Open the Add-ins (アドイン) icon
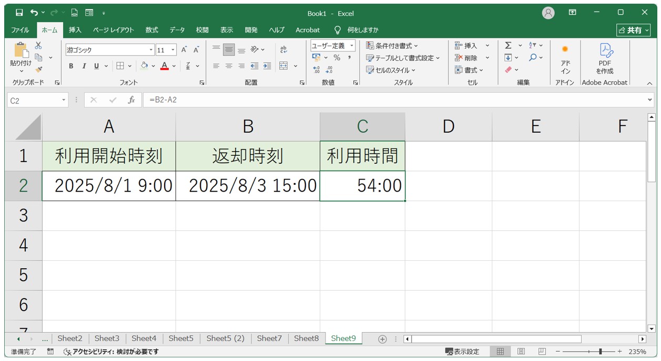 click(x=565, y=59)
